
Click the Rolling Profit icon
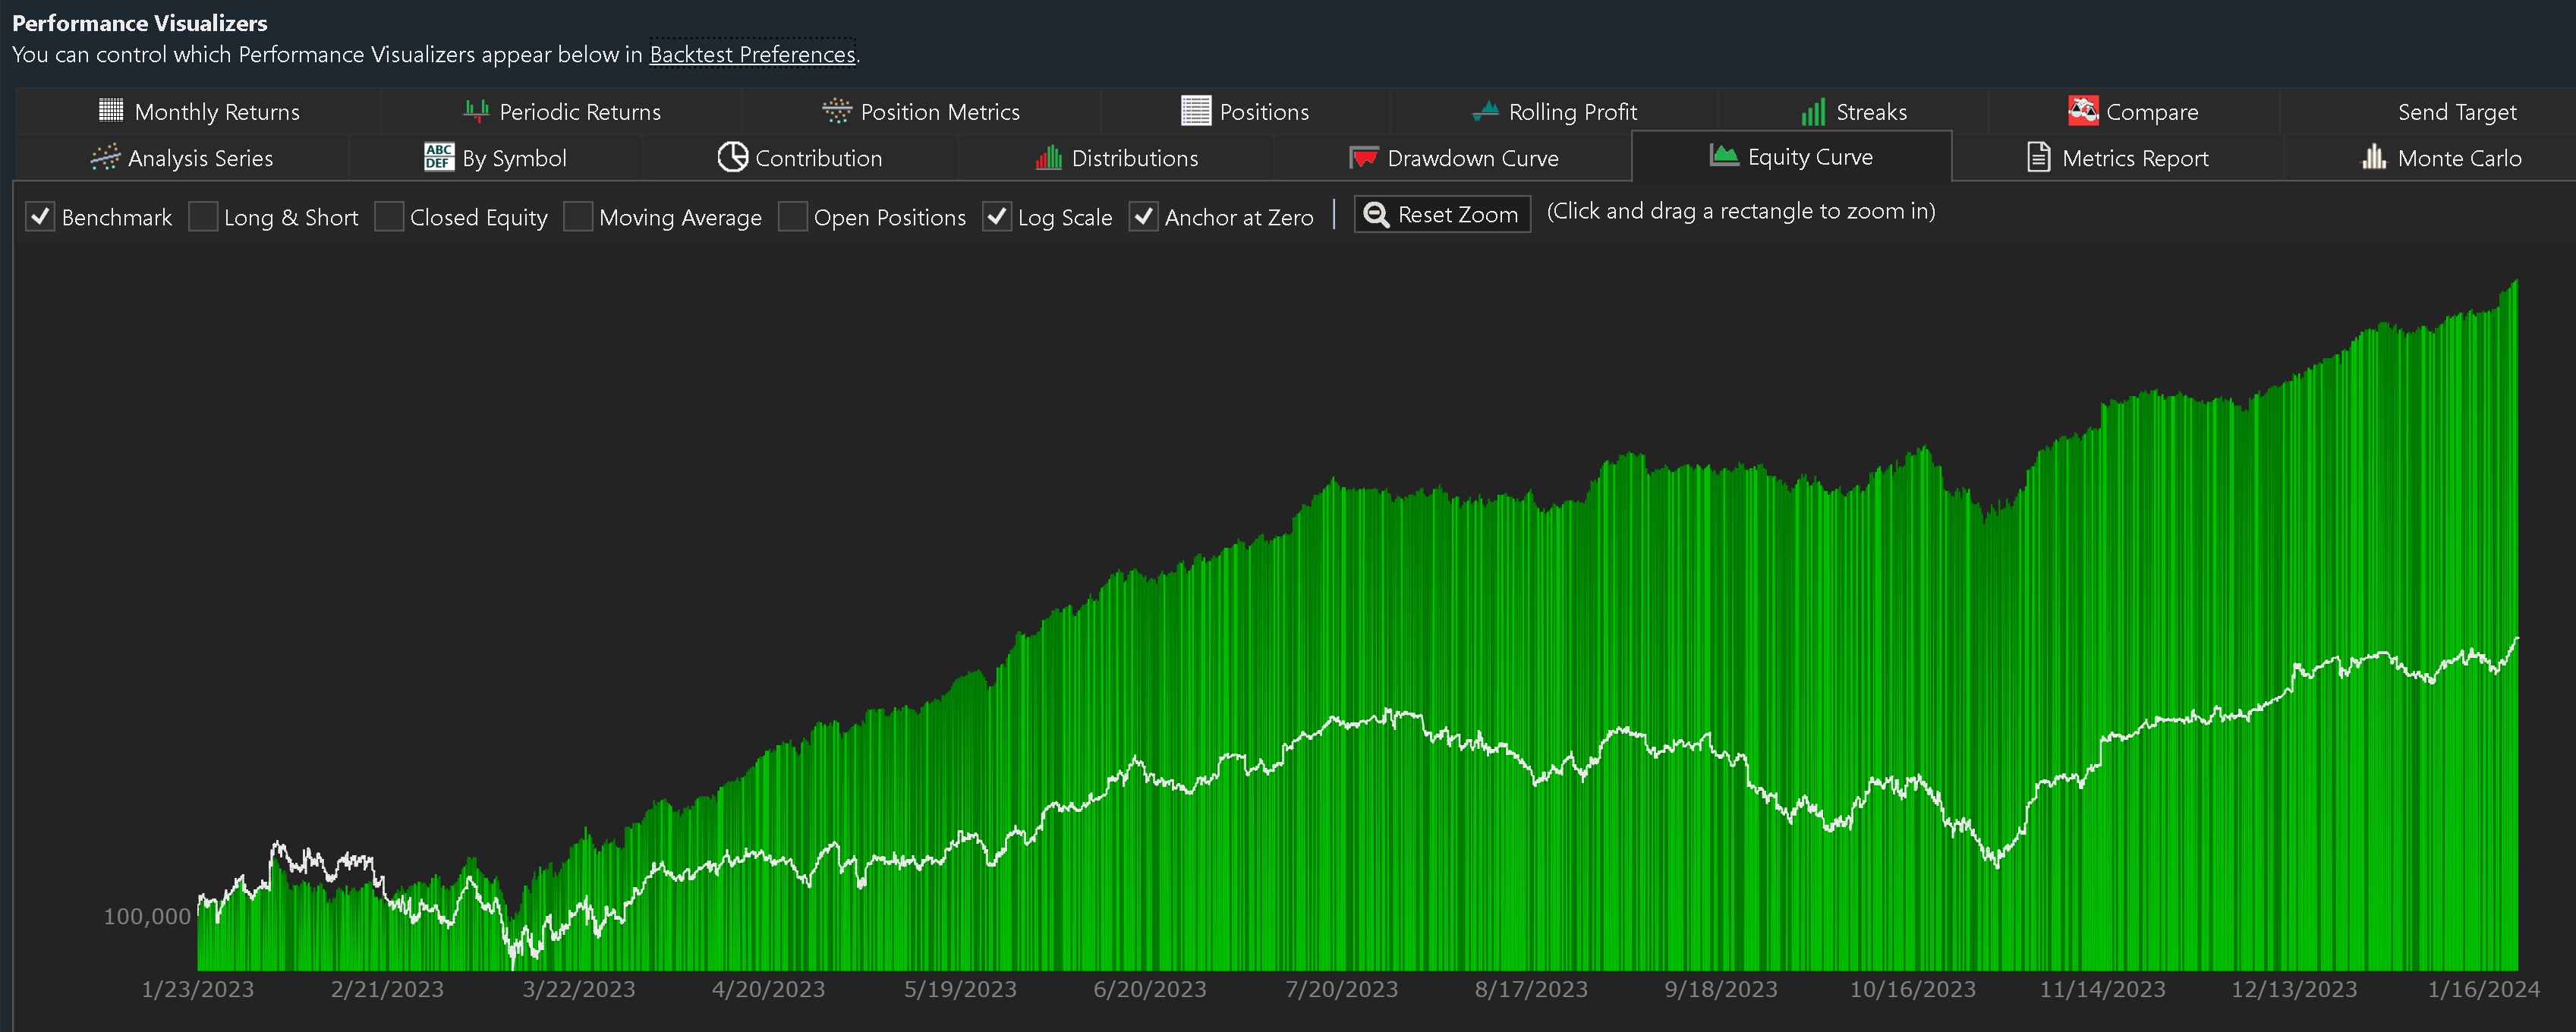[x=1485, y=111]
